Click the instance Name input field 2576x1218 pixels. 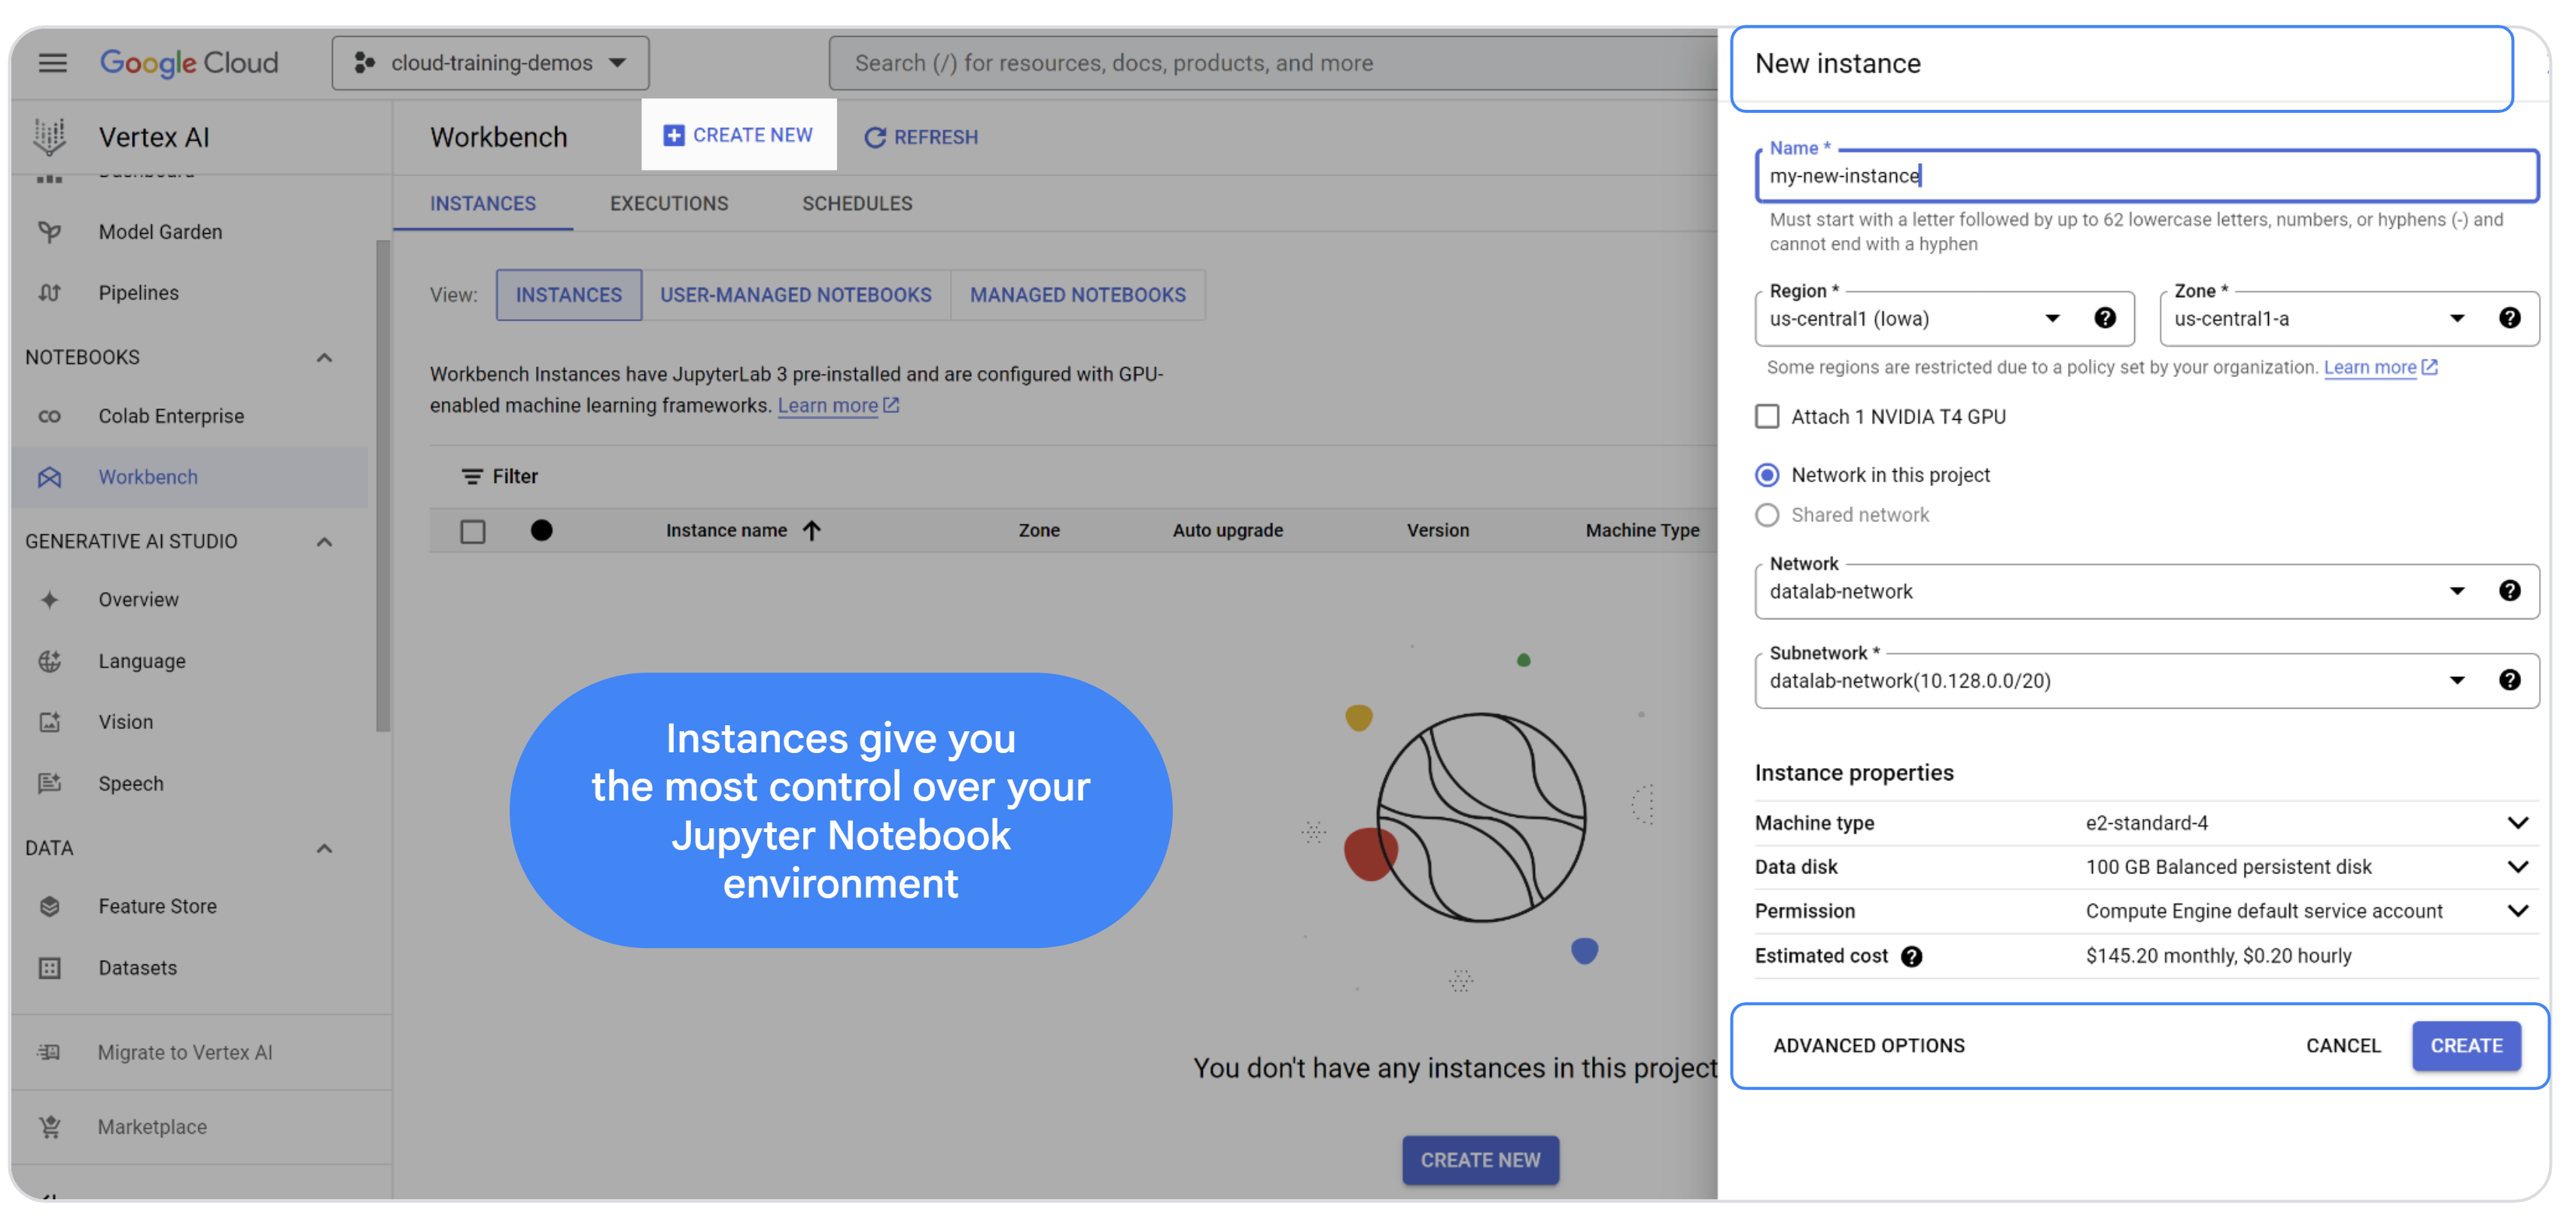[2146, 176]
